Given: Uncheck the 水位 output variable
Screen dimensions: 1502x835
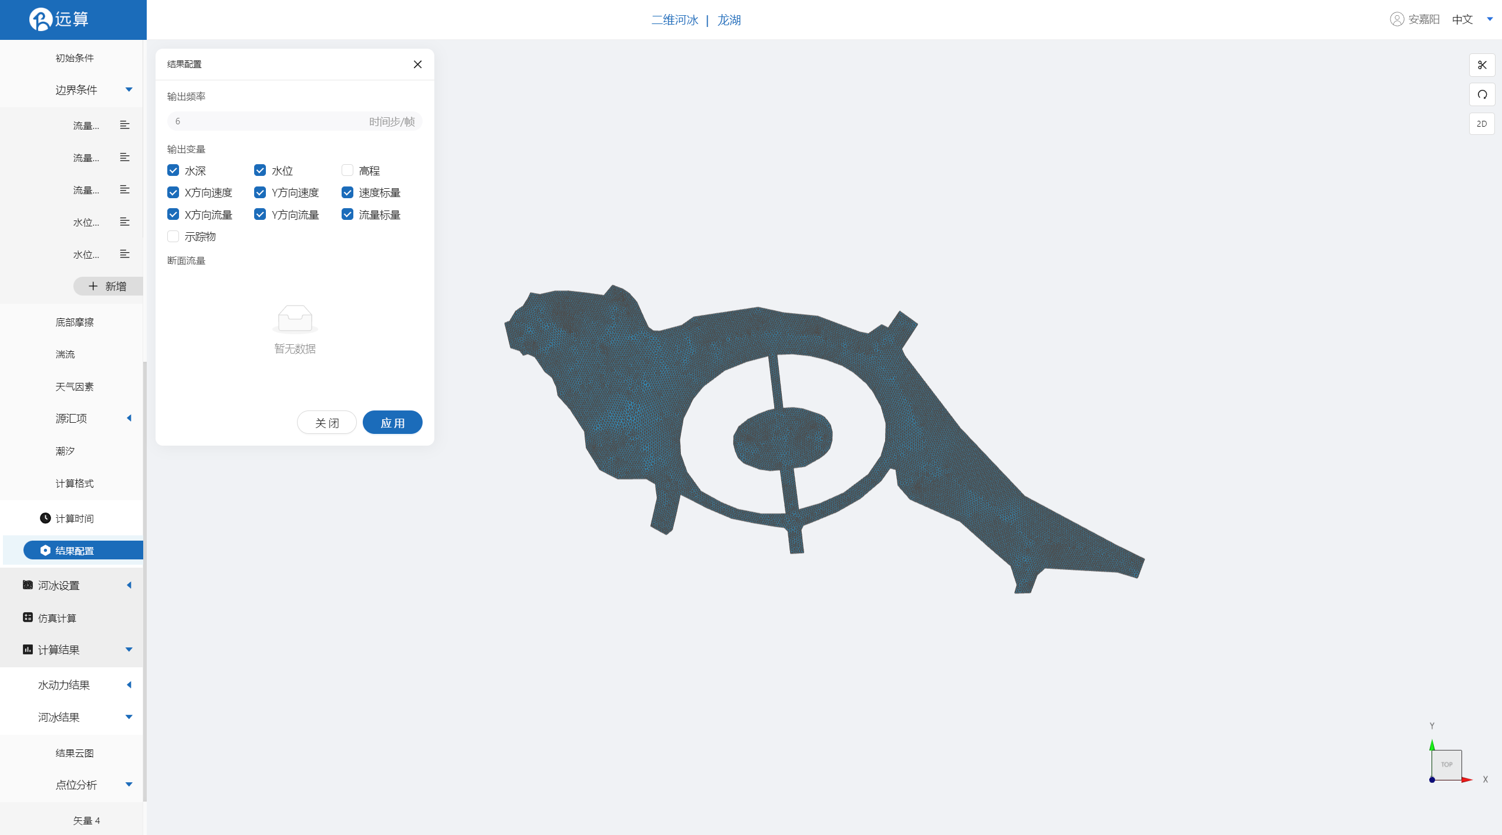Looking at the screenshot, I should pos(260,170).
